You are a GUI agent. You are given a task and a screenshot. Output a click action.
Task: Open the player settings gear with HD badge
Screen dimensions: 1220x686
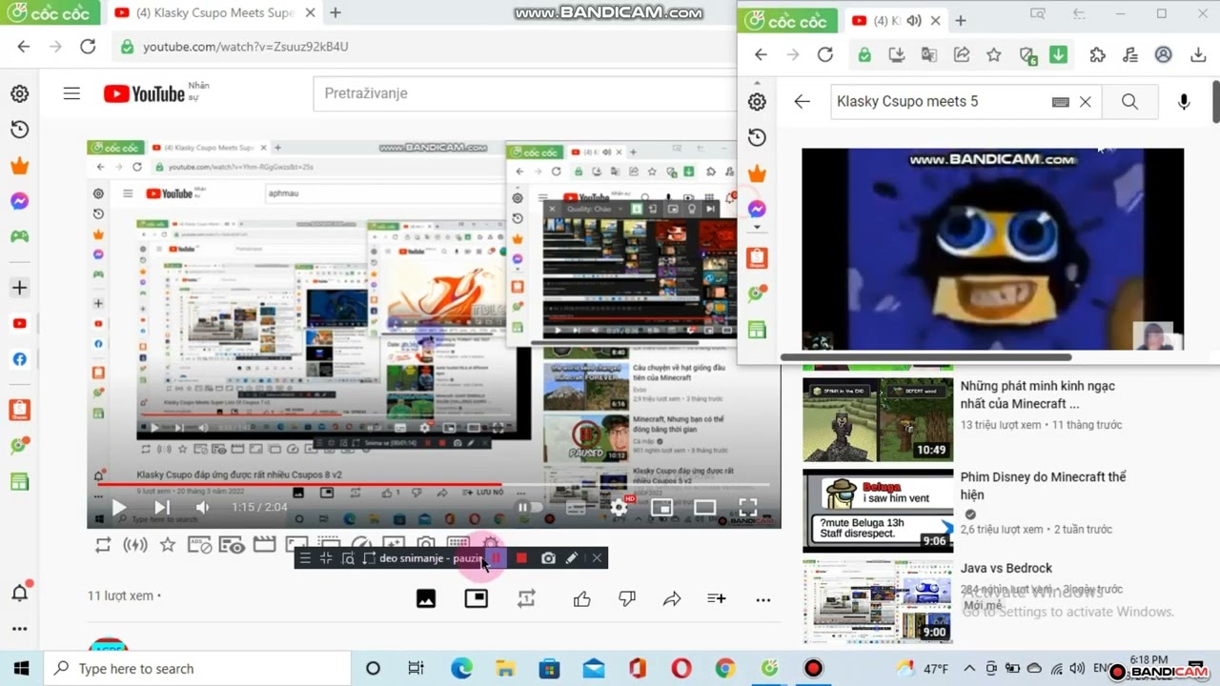(620, 507)
